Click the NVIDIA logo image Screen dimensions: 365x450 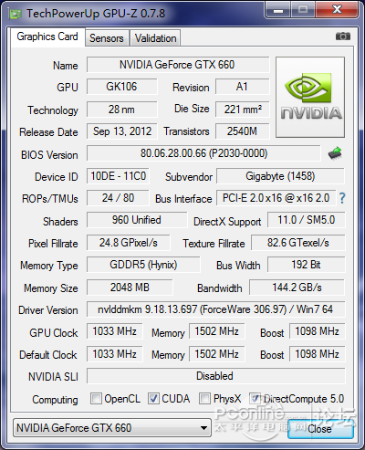pos(310,97)
